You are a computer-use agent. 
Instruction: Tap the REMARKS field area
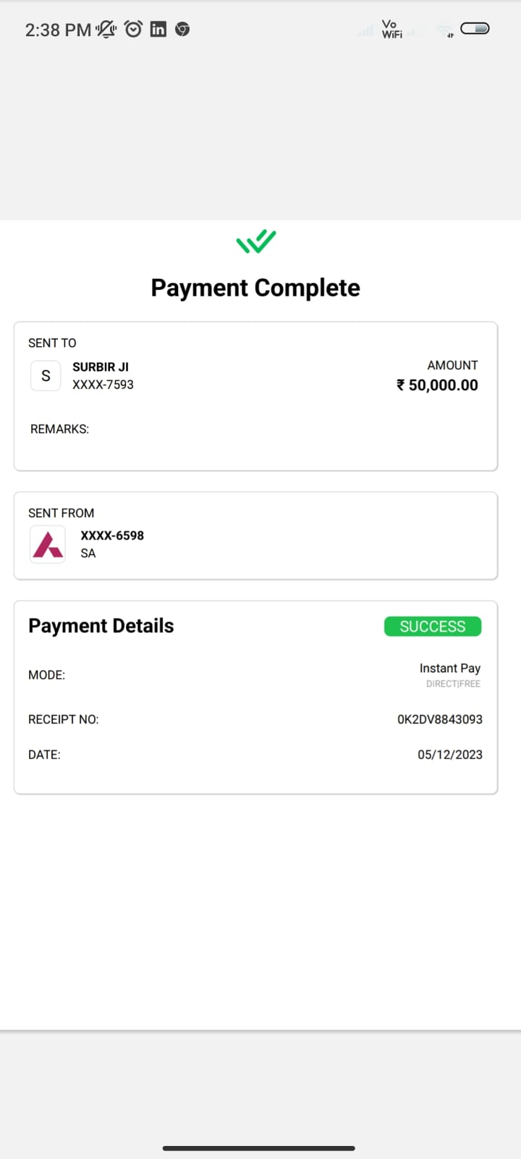tap(60, 430)
